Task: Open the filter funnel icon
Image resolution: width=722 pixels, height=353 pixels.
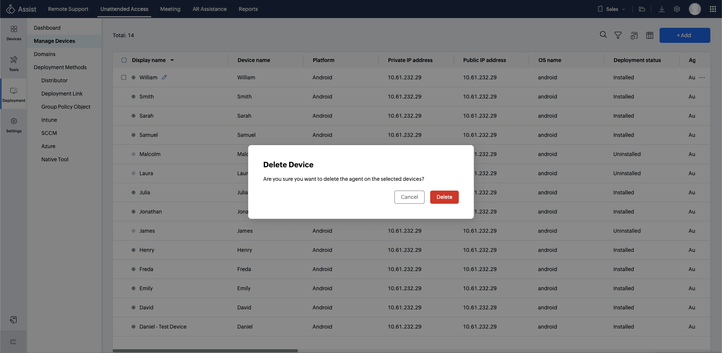Action: (618, 35)
